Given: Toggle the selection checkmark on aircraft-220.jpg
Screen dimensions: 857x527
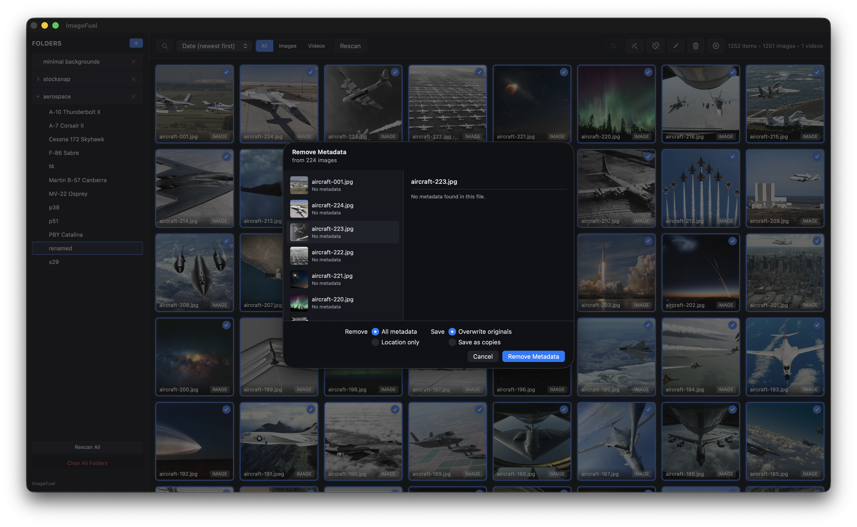Looking at the screenshot, I should click(648, 72).
